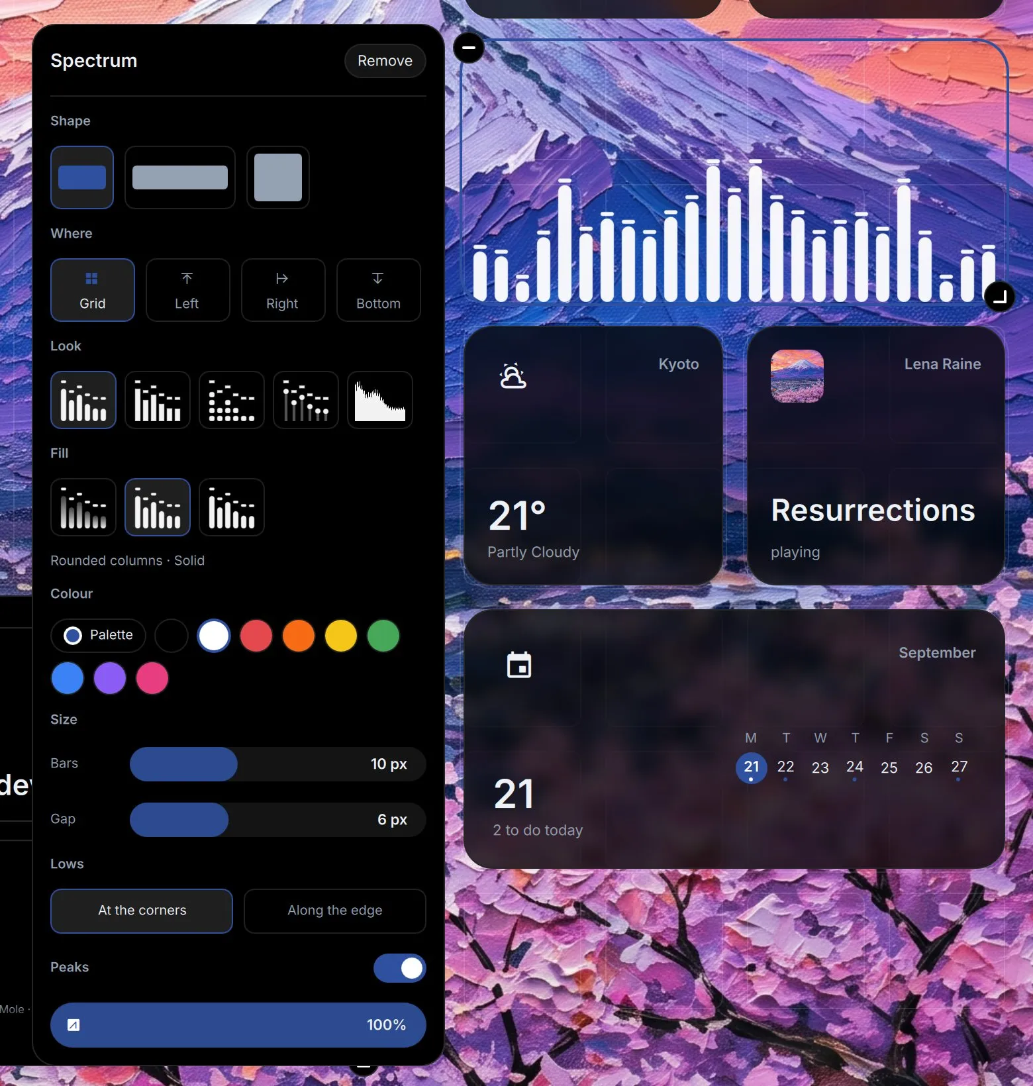This screenshot has width=1033, height=1086.
Task: Click the album art thumbnail for Resurrections
Action: click(797, 376)
